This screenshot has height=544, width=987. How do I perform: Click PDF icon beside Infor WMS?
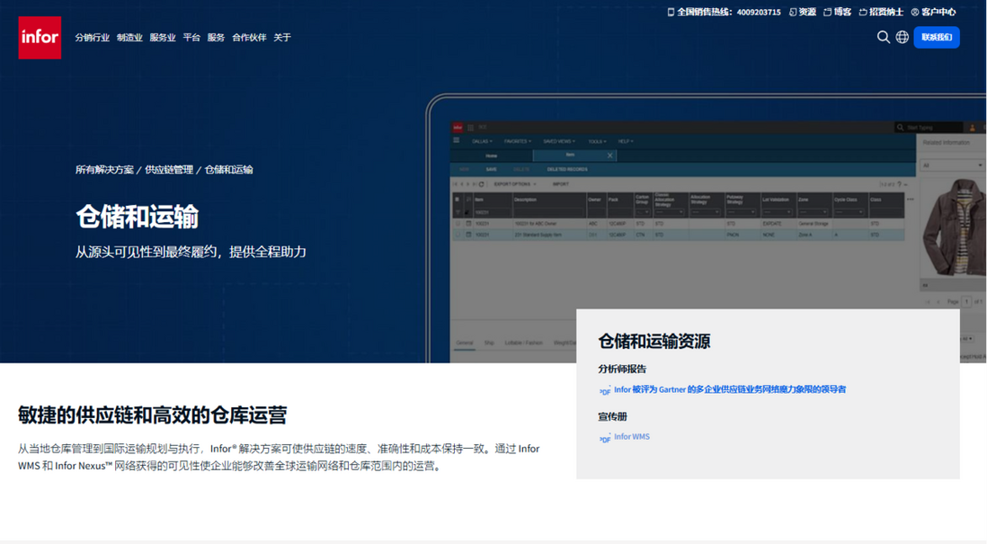click(604, 438)
